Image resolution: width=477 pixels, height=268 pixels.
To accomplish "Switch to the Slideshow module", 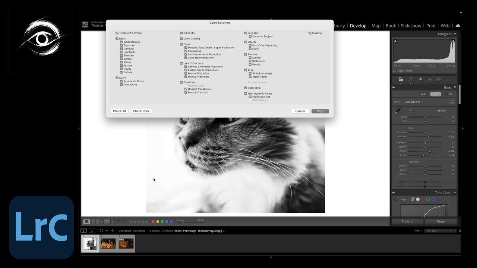I will click(x=411, y=26).
